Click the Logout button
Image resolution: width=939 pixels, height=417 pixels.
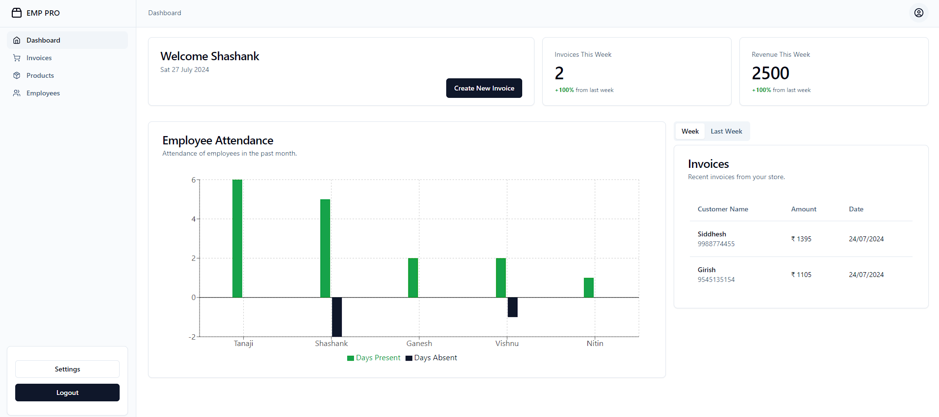pyautogui.click(x=67, y=393)
